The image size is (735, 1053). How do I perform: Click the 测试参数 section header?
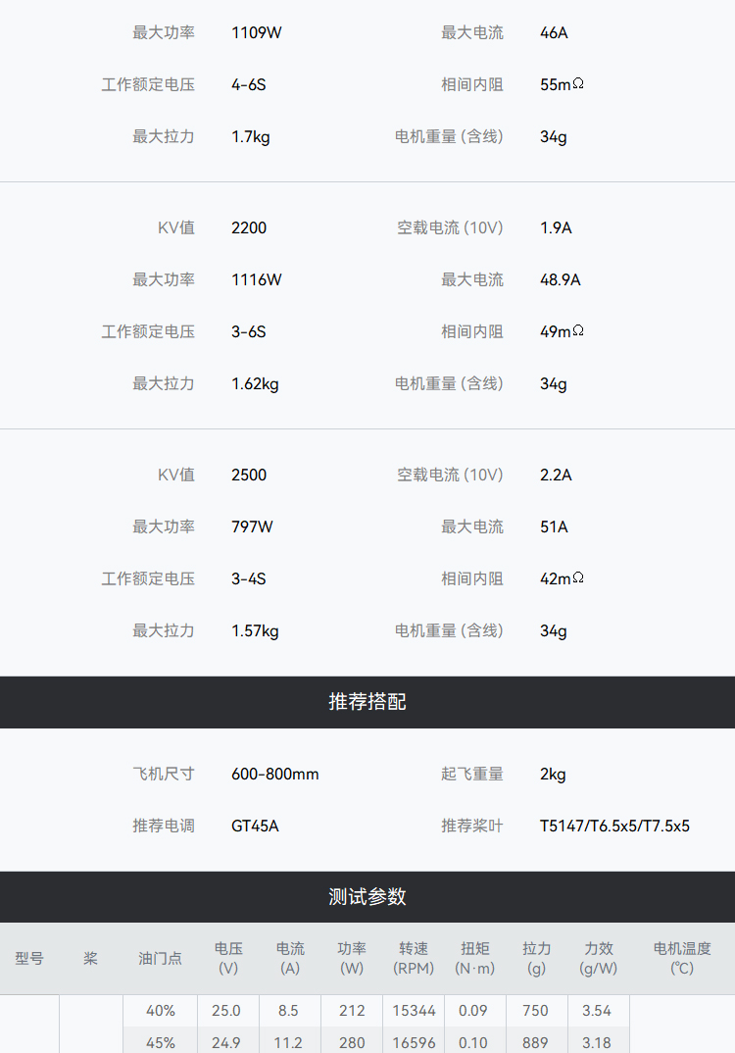(367, 897)
